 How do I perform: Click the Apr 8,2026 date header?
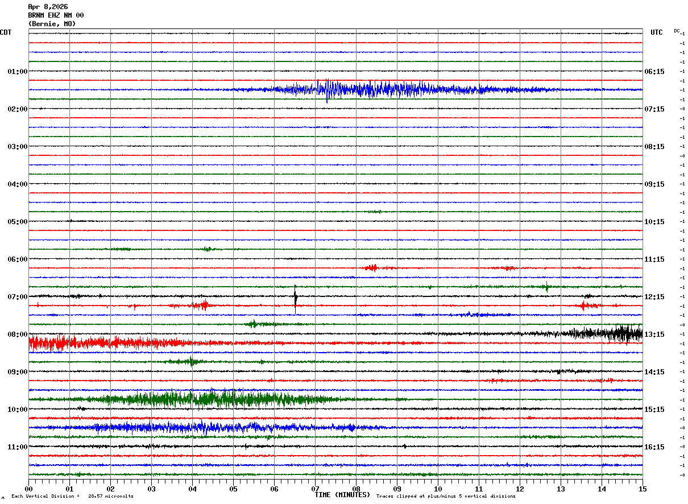(x=48, y=7)
